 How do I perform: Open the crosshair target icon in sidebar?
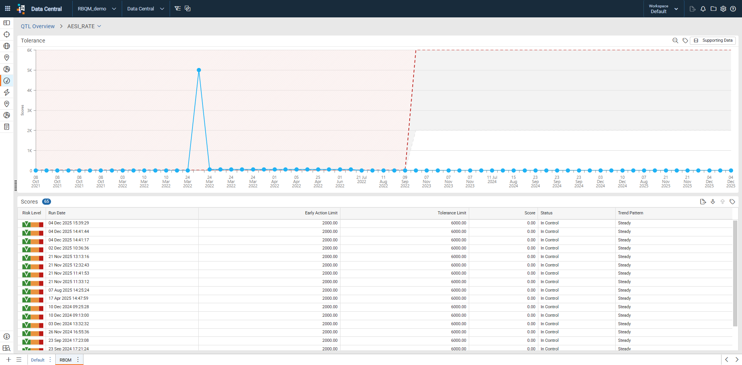(x=7, y=34)
